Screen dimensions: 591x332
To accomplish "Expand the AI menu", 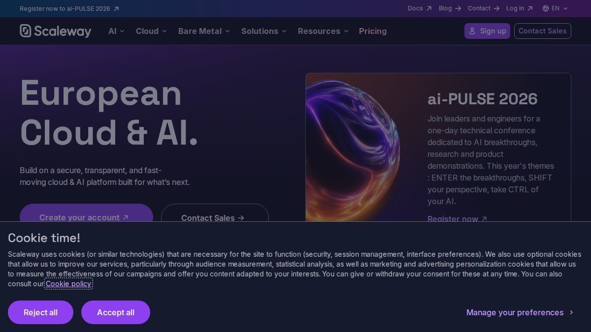I will pos(116,31).
